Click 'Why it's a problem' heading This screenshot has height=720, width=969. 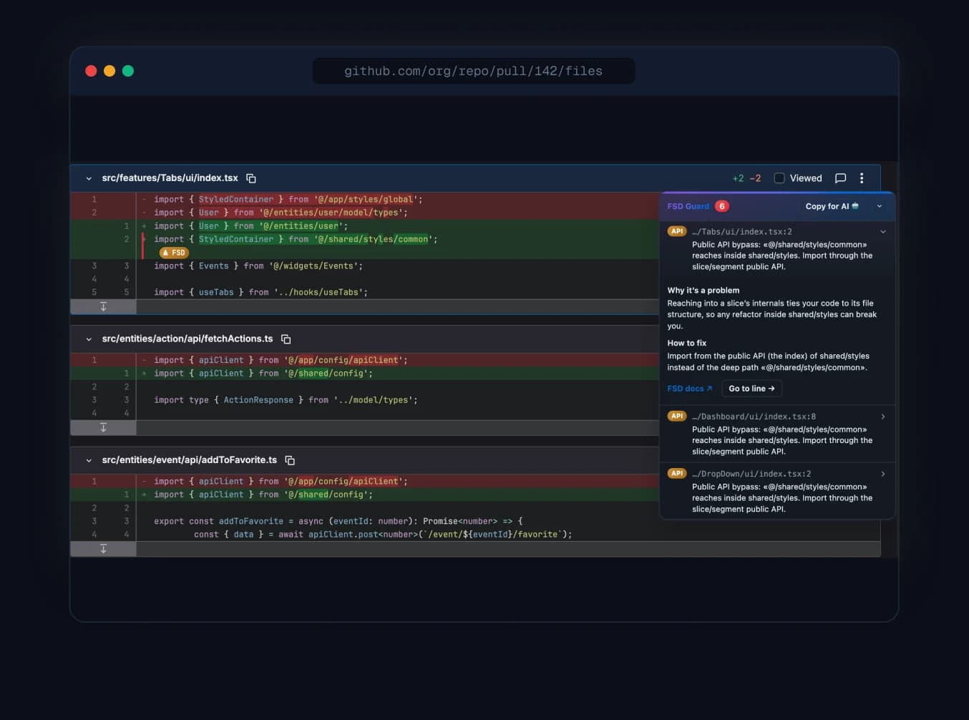pyautogui.click(x=703, y=291)
